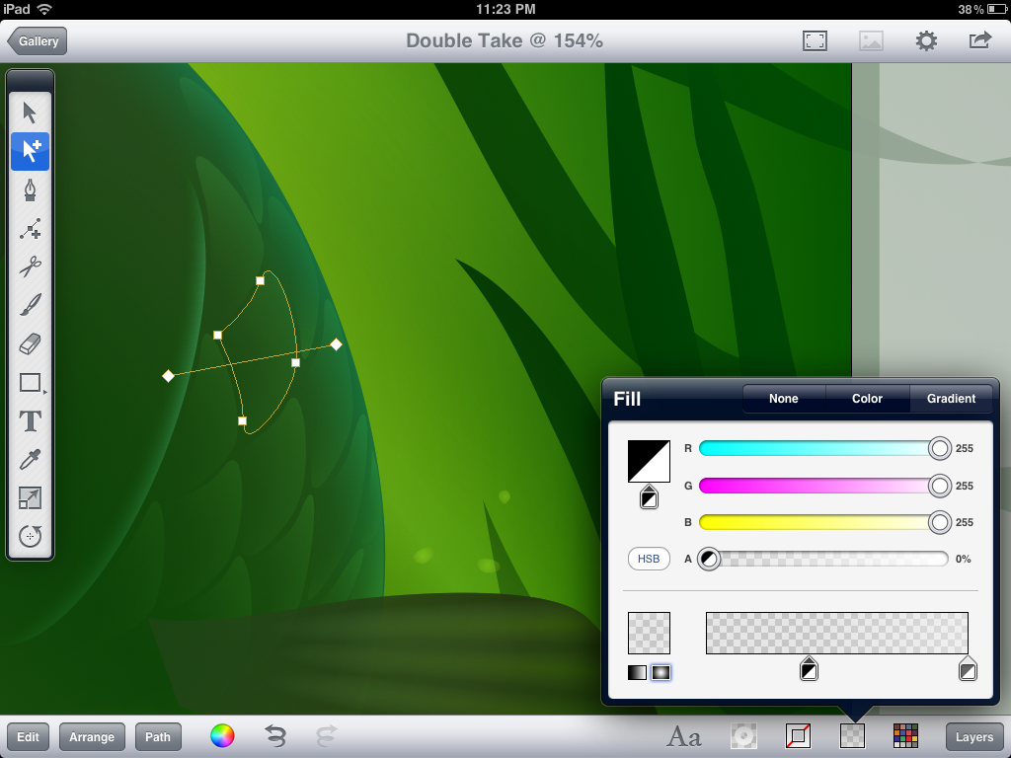Go back to the Gallery
Image resolution: width=1011 pixels, height=758 pixels.
click(38, 41)
